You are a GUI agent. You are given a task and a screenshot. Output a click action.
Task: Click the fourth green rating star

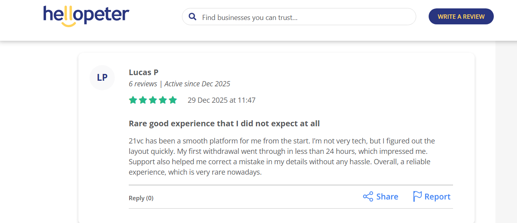coord(163,100)
